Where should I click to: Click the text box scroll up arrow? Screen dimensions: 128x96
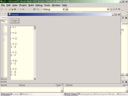click(x=34, y=27)
